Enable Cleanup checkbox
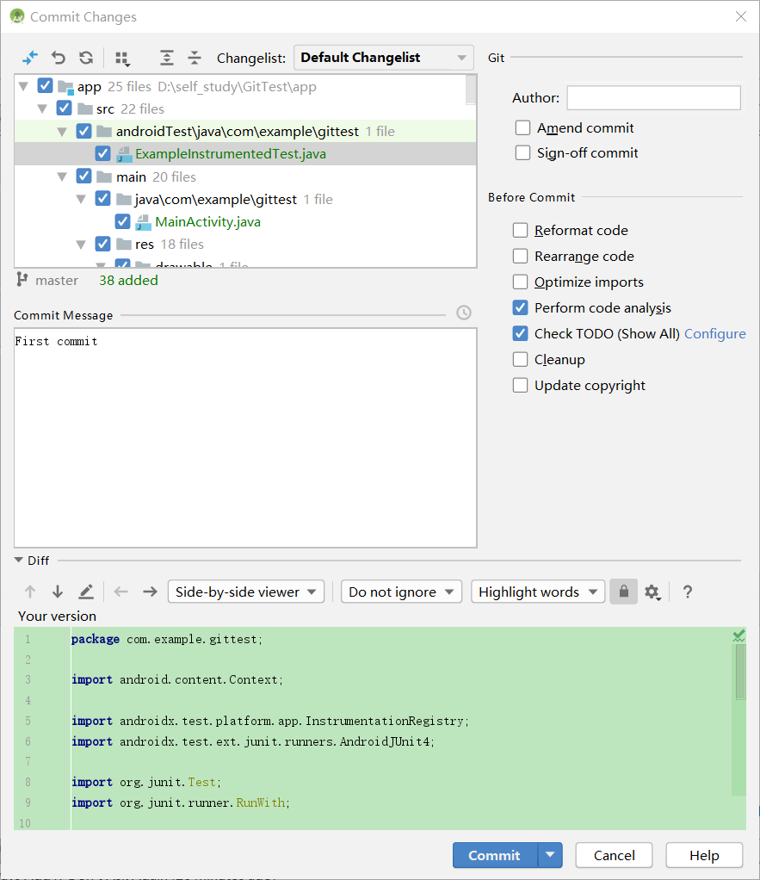 [521, 359]
